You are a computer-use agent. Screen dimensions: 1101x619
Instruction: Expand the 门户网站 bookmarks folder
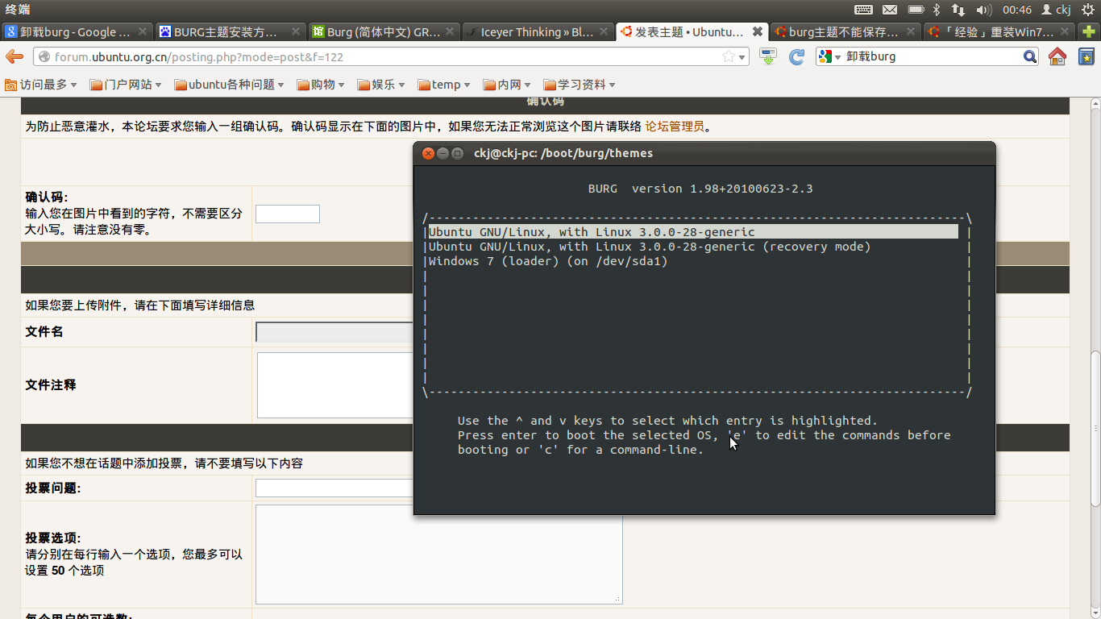coord(126,85)
